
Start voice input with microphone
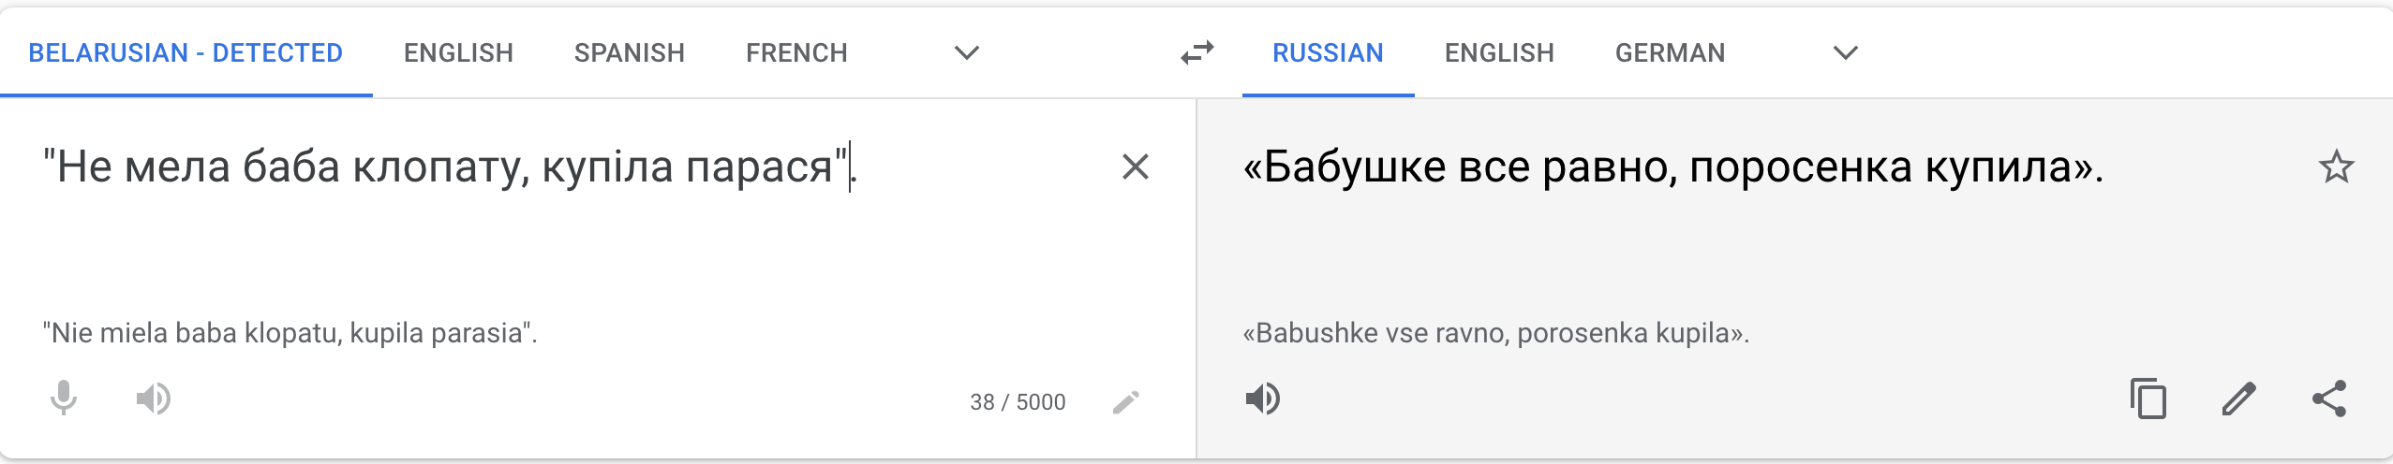(x=63, y=399)
